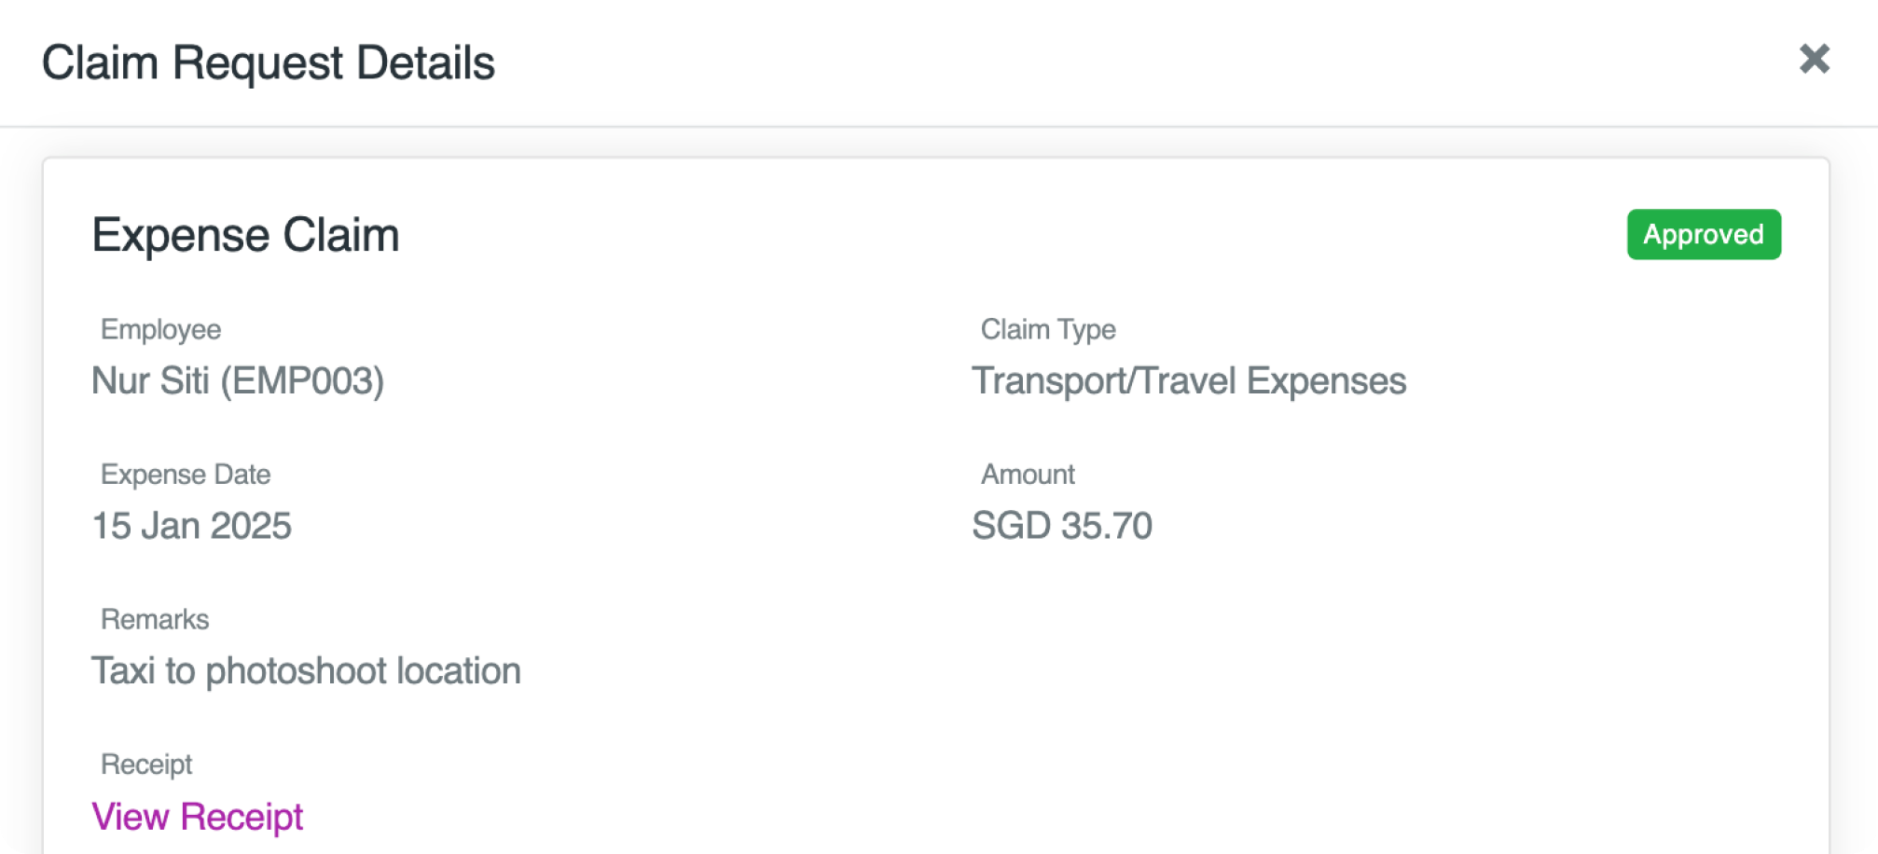Image resolution: width=1878 pixels, height=854 pixels.
Task: Click the Remarks text about taxi photoshoot
Action: (306, 670)
